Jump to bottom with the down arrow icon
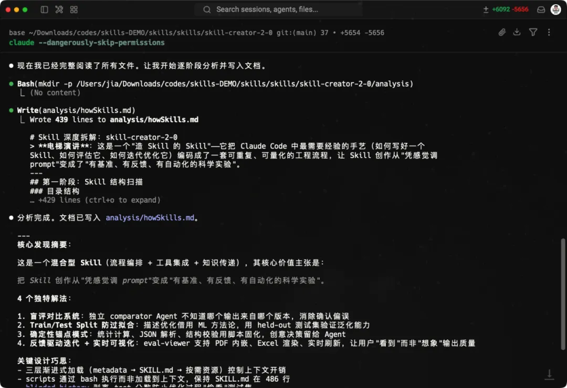This screenshot has width=567, height=388. [549, 374]
